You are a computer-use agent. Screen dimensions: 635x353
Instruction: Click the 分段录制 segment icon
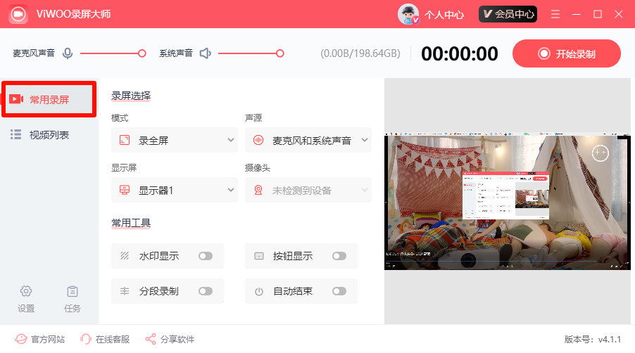click(x=125, y=290)
